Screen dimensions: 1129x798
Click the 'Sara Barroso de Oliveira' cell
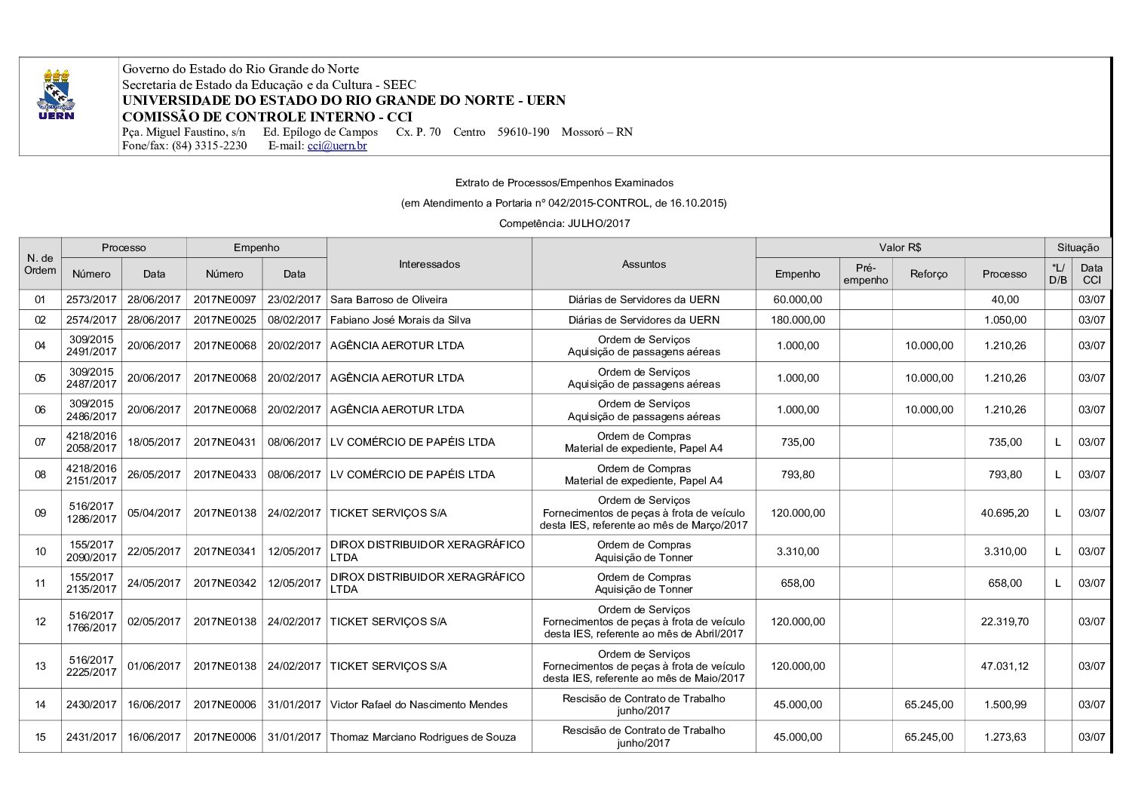click(x=388, y=299)
